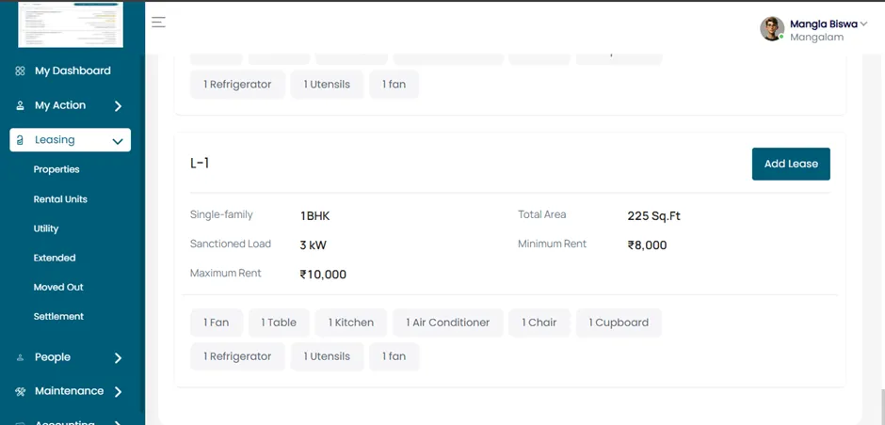Click the ₹10,000 maximum rent value
Image resolution: width=885 pixels, height=425 pixels.
pyautogui.click(x=323, y=275)
